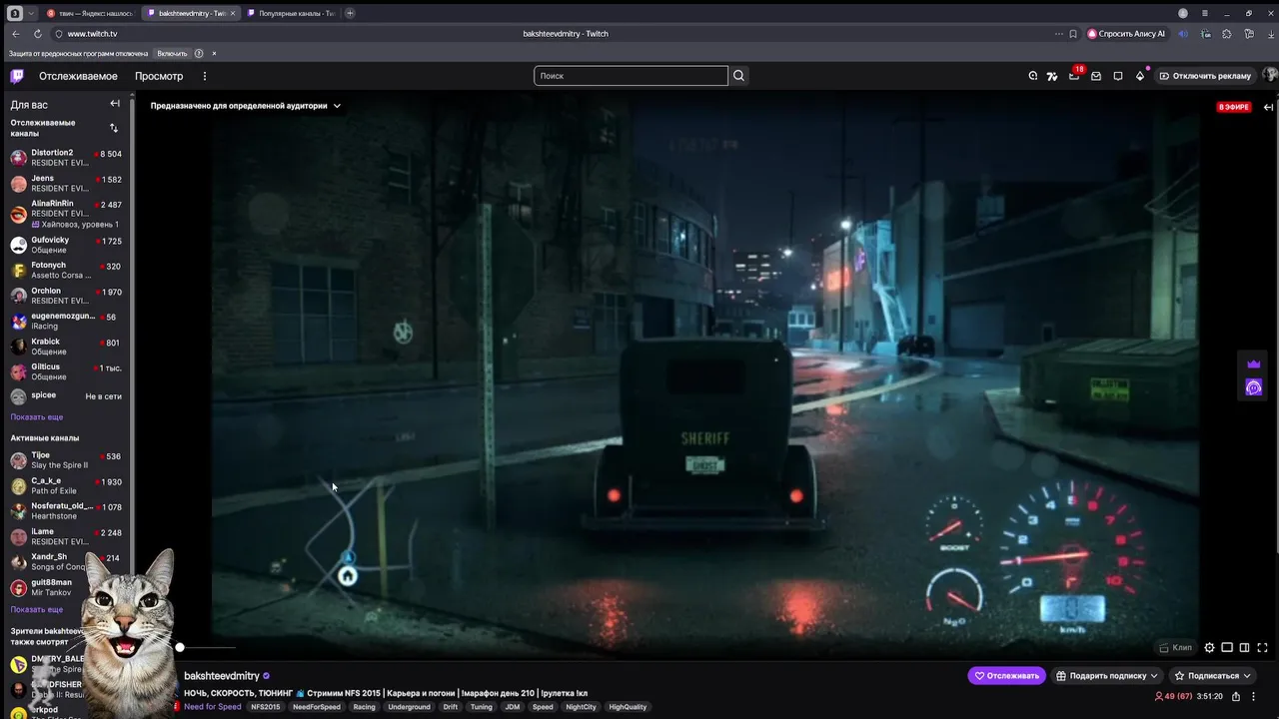
Task: Click the Drift tag
Action: [x=451, y=707]
